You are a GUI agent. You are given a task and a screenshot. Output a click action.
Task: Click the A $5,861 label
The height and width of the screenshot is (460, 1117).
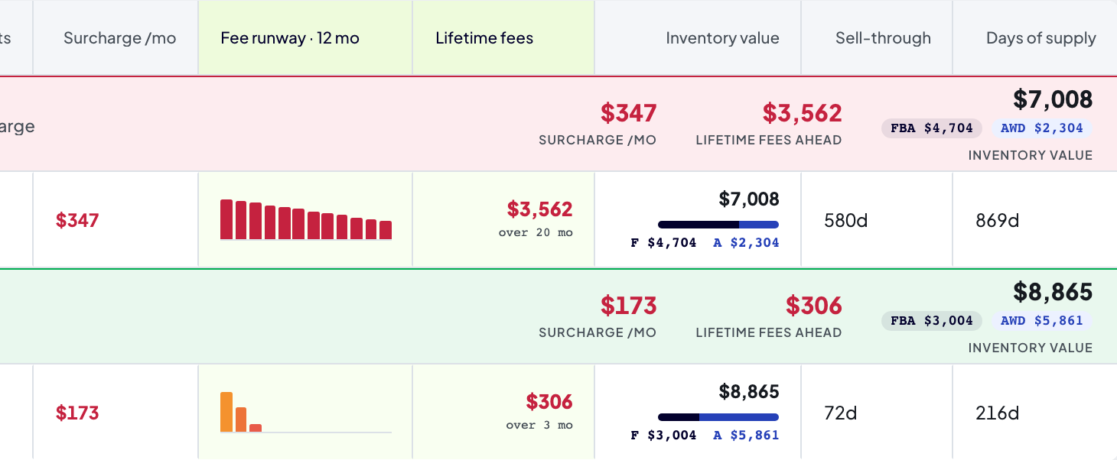746,436
